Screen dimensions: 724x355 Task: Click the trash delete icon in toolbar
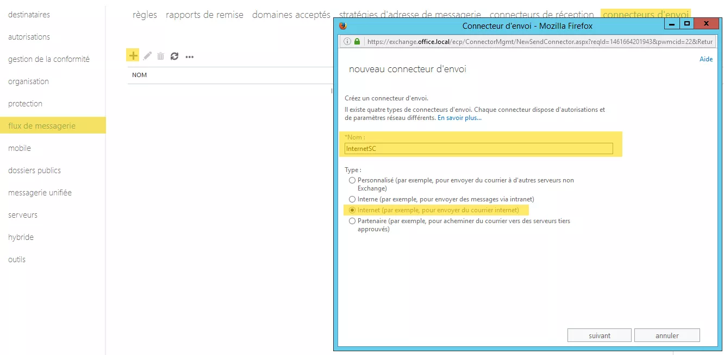point(160,56)
